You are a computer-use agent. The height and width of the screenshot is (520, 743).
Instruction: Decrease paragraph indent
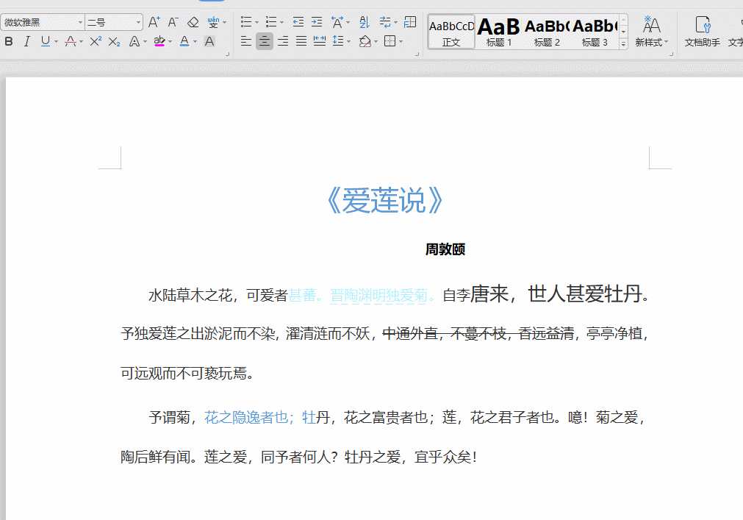pyautogui.click(x=298, y=22)
